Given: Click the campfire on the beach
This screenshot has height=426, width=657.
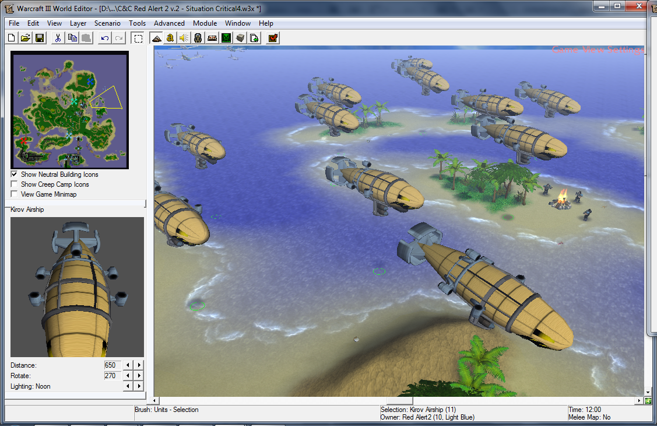Looking at the screenshot, I should 561,200.
